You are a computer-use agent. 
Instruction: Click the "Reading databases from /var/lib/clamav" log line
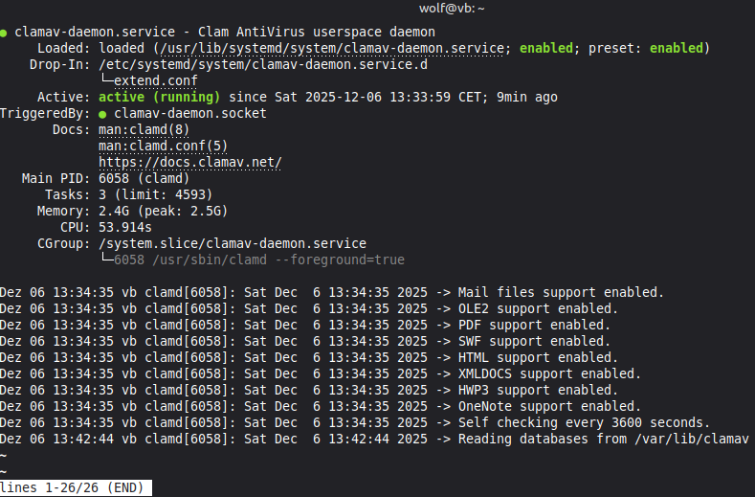pos(599,439)
